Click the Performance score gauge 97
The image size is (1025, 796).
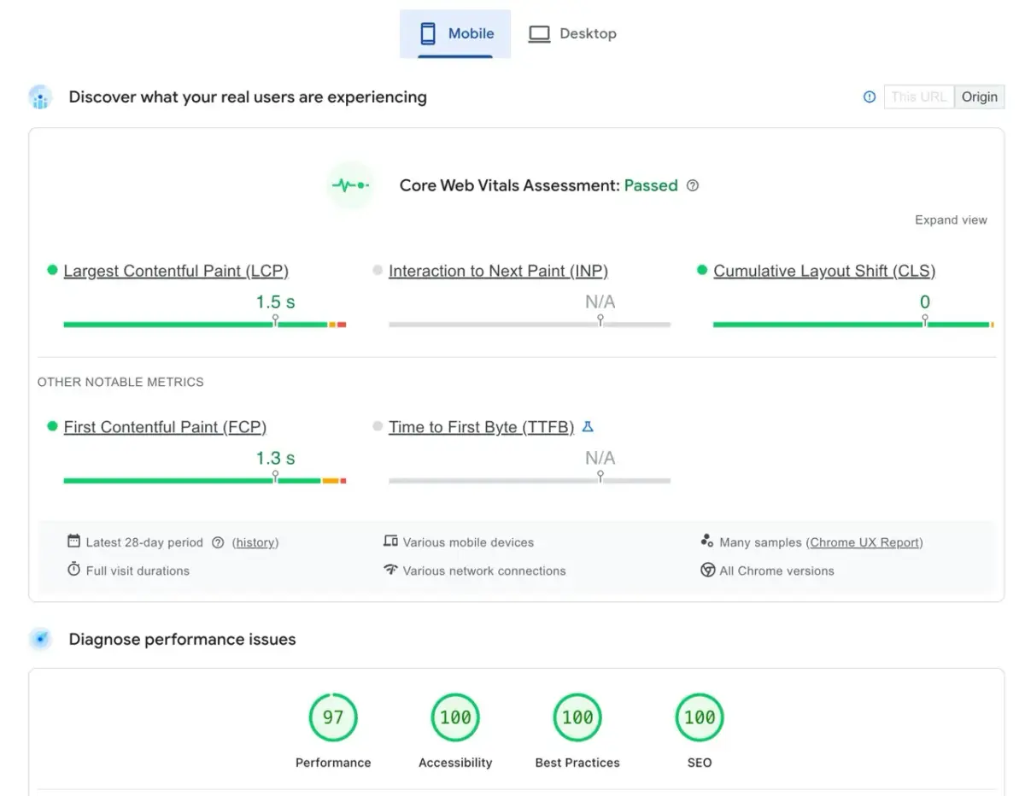point(333,717)
